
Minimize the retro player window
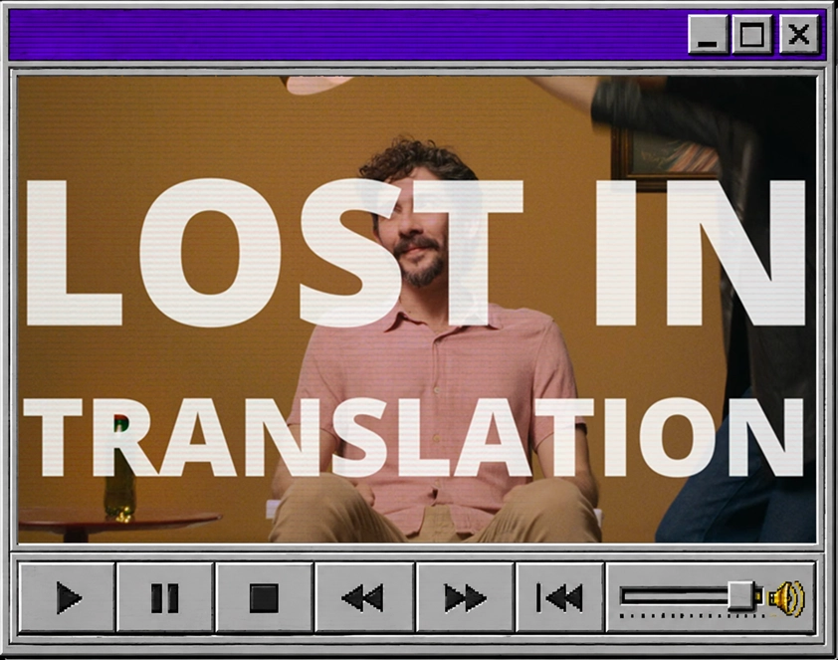708,35
